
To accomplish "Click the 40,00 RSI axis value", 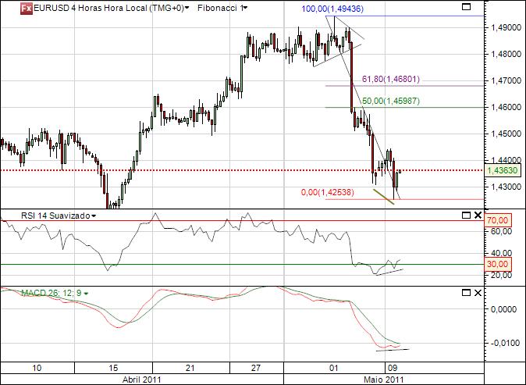I will [502, 253].
